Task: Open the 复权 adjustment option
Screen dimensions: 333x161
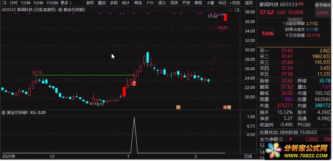Action: click(90, 3)
